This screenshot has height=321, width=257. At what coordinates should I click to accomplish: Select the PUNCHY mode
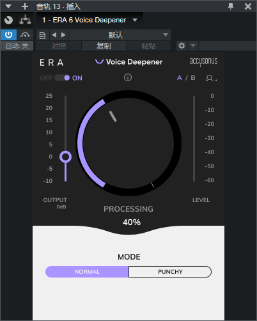tap(170, 272)
